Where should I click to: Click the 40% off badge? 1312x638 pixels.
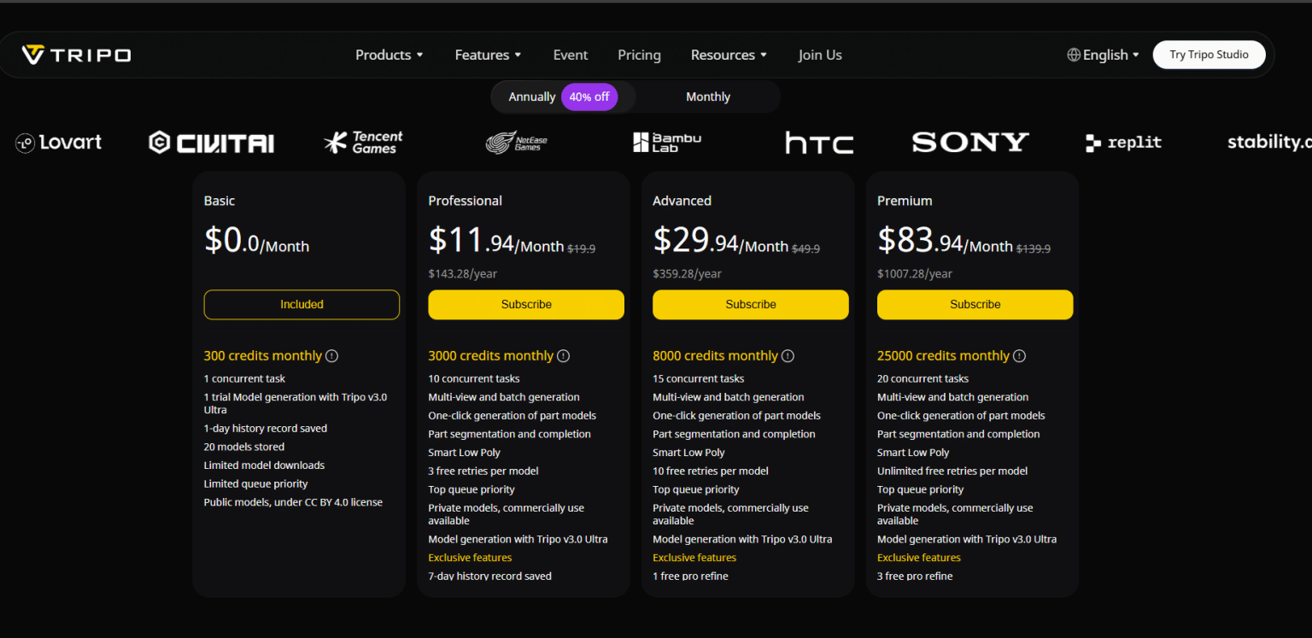(x=589, y=97)
